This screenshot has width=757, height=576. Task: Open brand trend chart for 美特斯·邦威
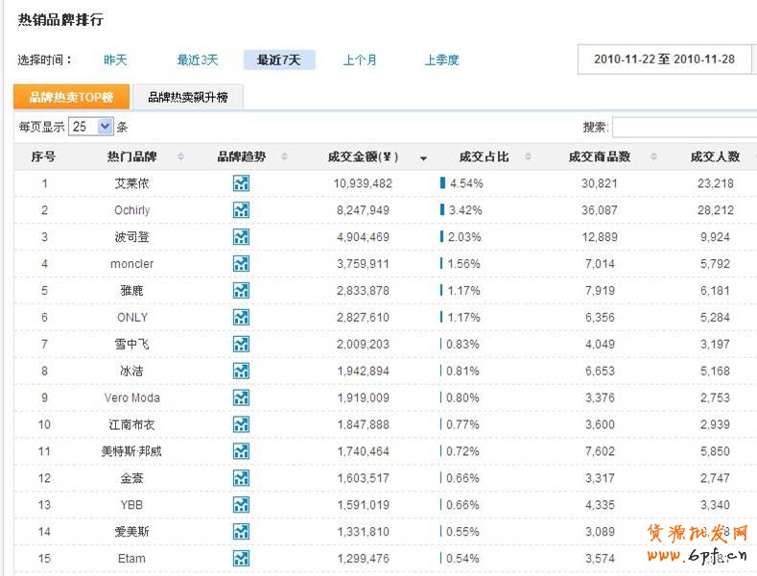[x=241, y=451]
